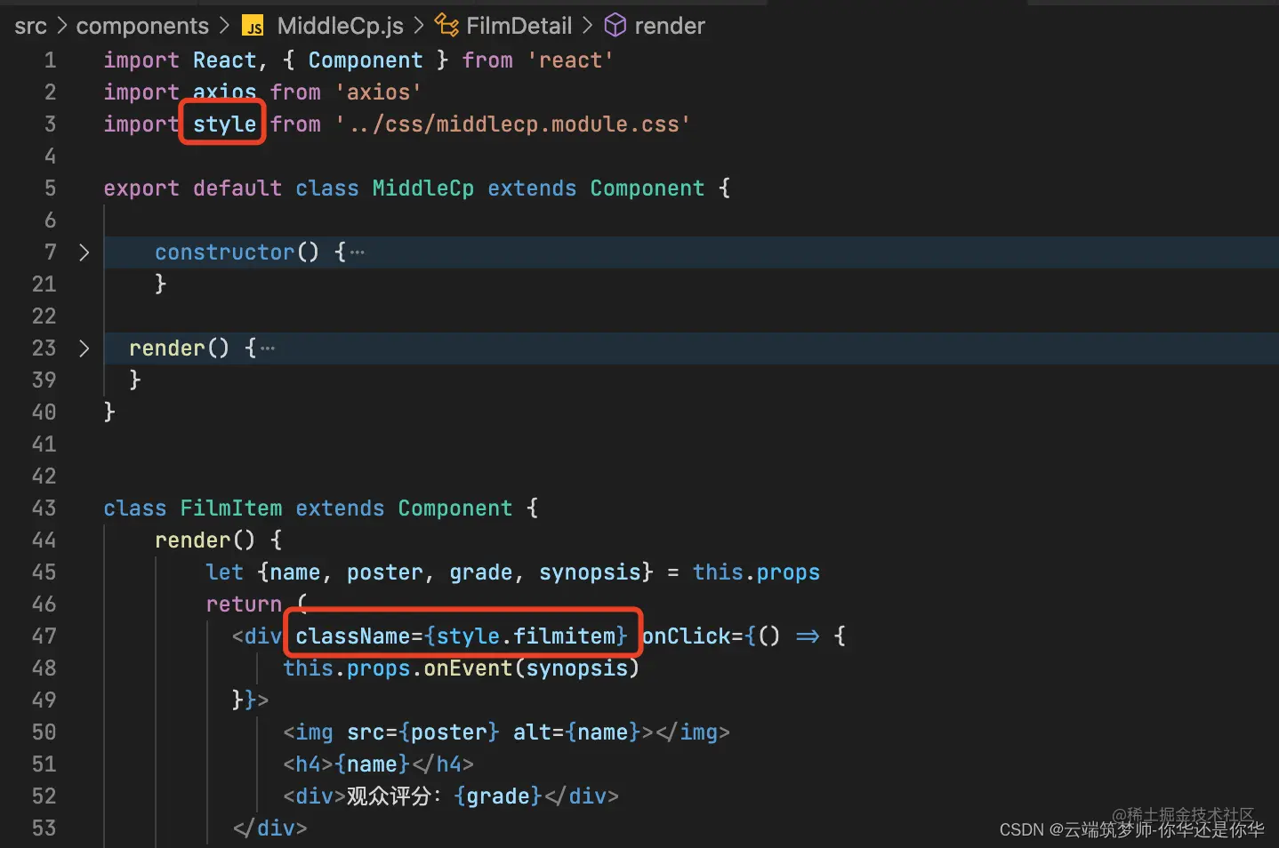Click the 'react' string on line 1

click(x=570, y=60)
